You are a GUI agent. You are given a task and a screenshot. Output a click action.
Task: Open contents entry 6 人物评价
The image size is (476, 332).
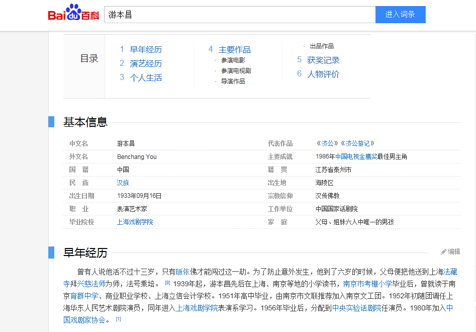pyautogui.click(x=323, y=74)
